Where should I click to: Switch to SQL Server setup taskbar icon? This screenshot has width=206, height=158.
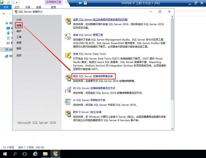point(55,154)
